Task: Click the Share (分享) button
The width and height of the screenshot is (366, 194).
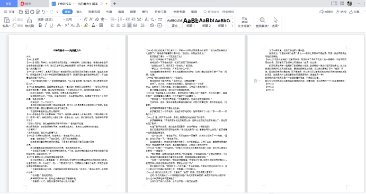Action: point(354,12)
